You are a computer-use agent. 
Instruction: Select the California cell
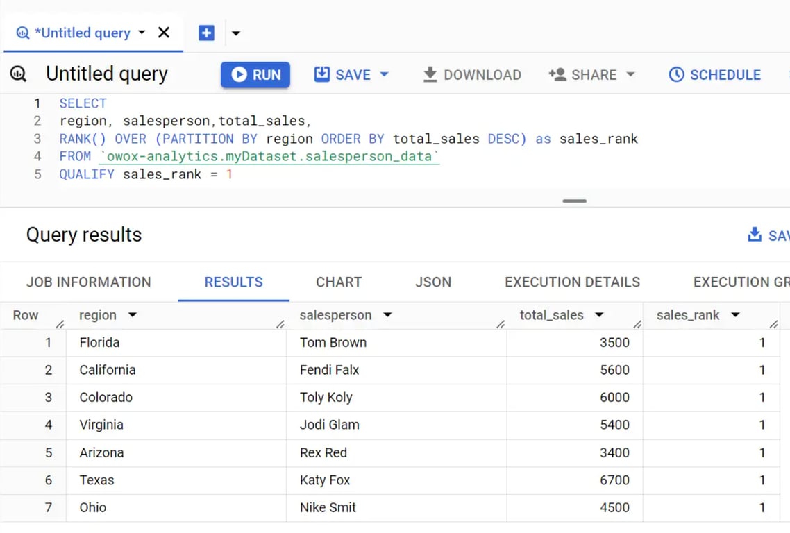tap(176, 371)
